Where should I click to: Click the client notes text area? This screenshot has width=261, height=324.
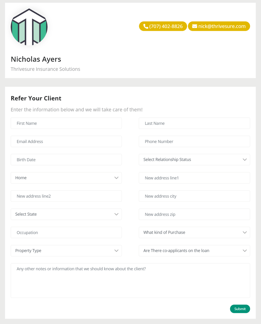pyautogui.click(x=130, y=280)
